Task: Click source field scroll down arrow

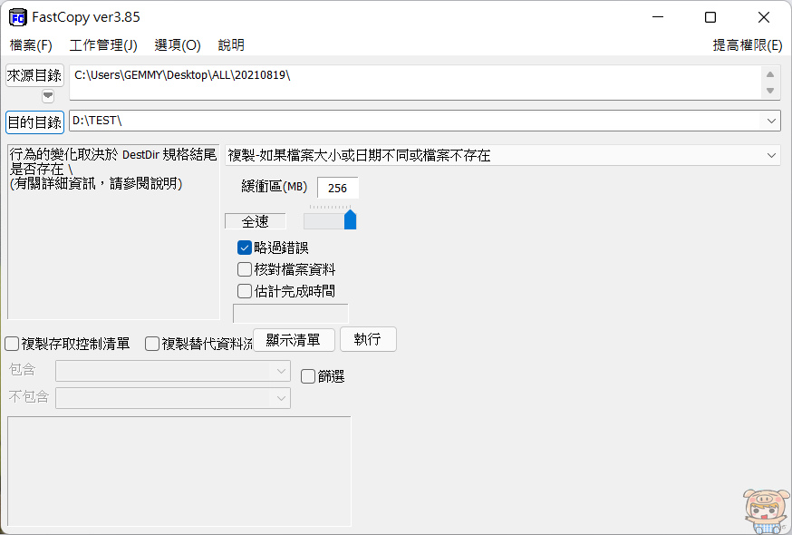Action: point(770,91)
